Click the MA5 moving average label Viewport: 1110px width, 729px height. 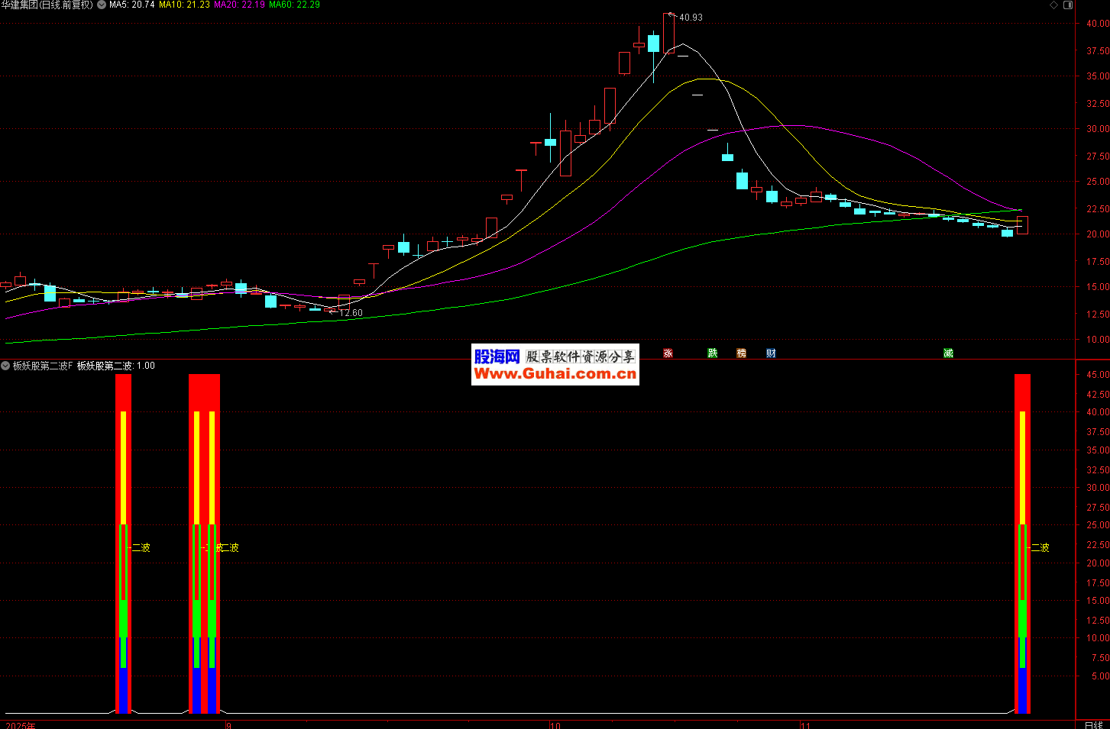tap(131, 5)
